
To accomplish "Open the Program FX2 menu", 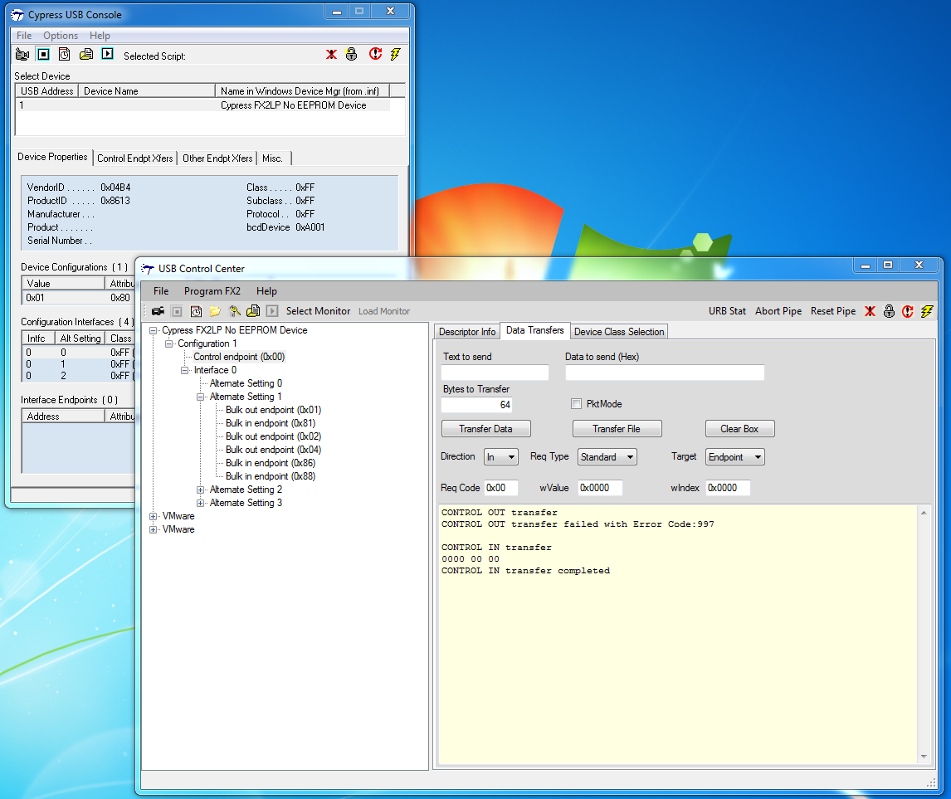I will click(x=212, y=291).
